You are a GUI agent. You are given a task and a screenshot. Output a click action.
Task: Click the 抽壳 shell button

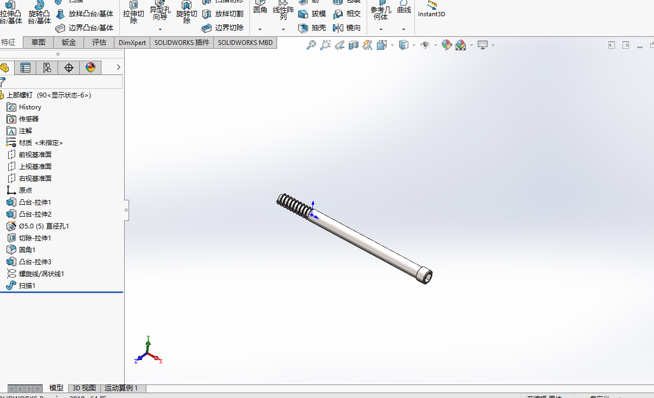tap(312, 28)
